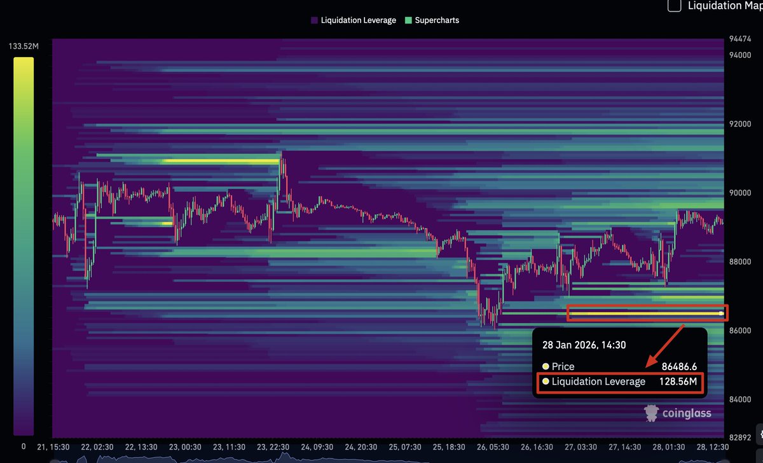The width and height of the screenshot is (763, 463).
Task: Click the 90000 price axis label
Action: click(x=739, y=193)
